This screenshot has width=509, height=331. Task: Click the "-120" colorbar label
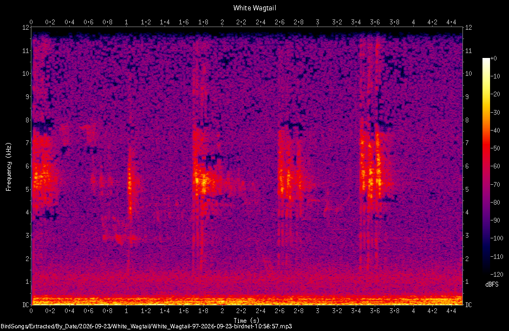(497, 275)
